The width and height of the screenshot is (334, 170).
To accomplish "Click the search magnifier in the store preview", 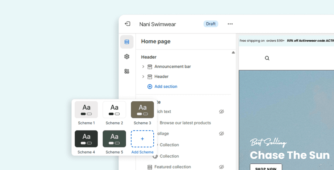I will [267, 58].
